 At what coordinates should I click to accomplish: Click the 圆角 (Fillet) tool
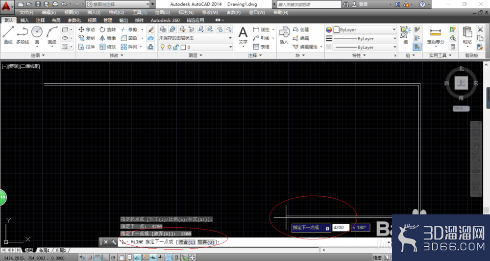pos(129,38)
